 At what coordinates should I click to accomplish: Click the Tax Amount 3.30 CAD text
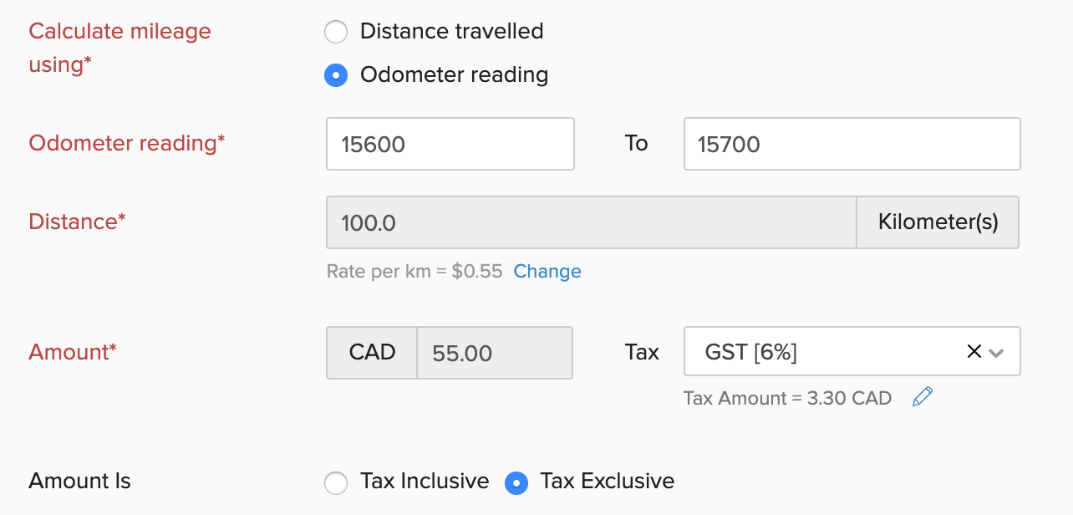787,398
